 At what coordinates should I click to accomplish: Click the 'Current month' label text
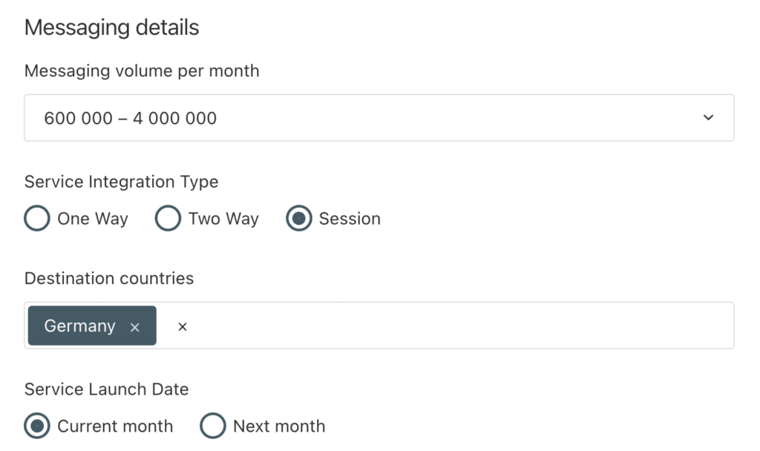pos(115,427)
